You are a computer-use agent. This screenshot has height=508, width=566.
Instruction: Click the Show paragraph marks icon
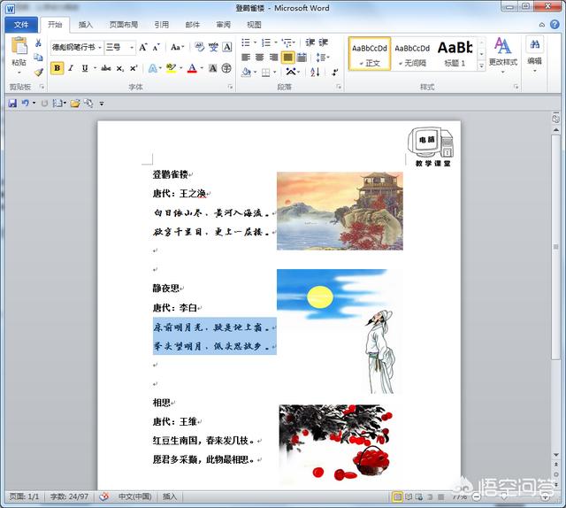(x=335, y=72)
